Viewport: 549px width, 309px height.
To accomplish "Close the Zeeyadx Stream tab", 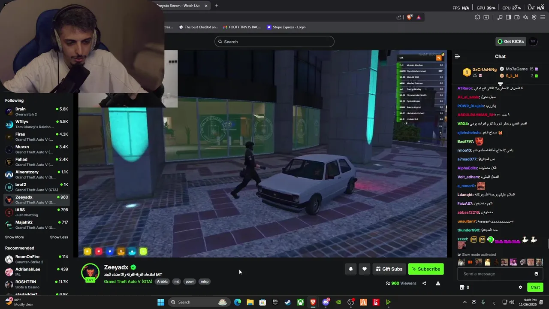I will coord(206,6).
